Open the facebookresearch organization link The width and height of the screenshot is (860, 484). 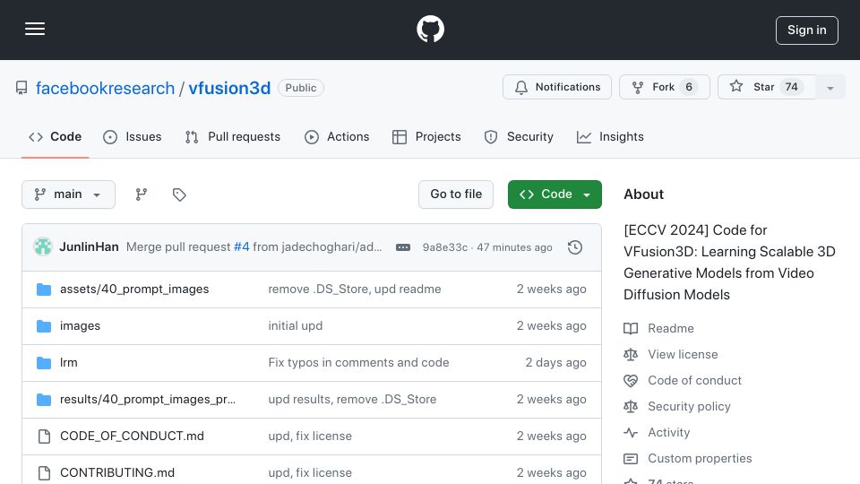[105, 88]
